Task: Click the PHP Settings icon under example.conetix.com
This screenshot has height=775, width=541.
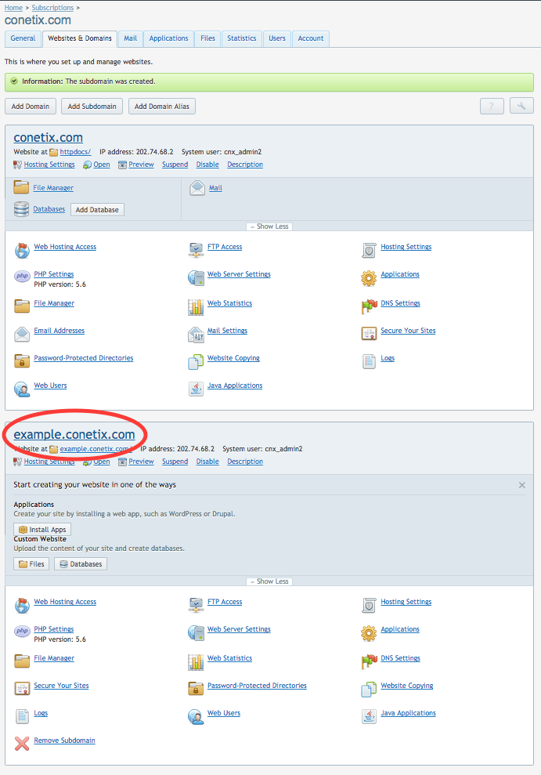Action: point(22,631)
